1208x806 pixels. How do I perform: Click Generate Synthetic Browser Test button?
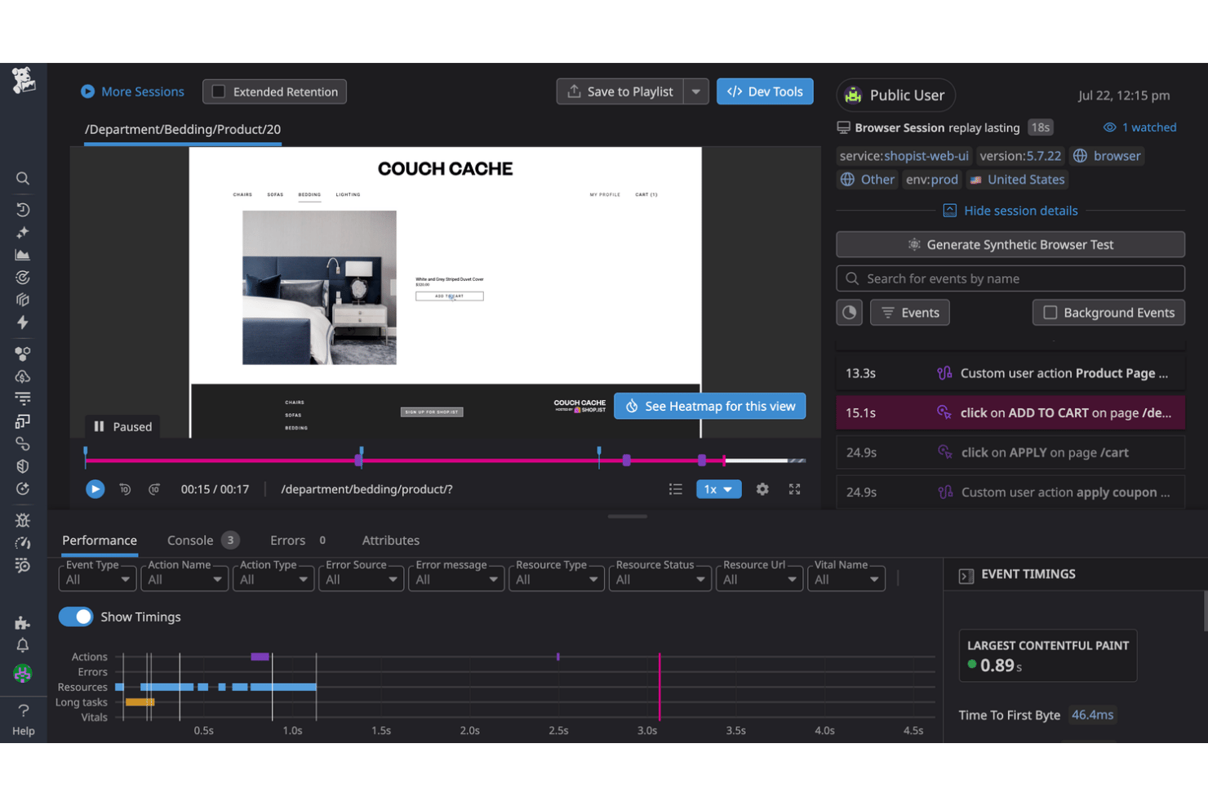1010,245
